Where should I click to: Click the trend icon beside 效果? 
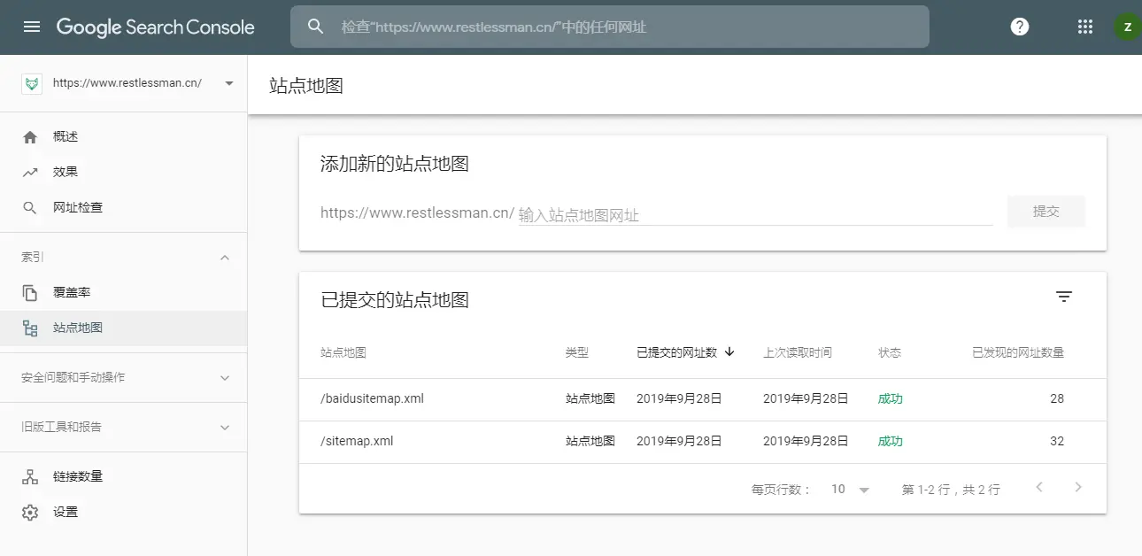pos(30,173)
